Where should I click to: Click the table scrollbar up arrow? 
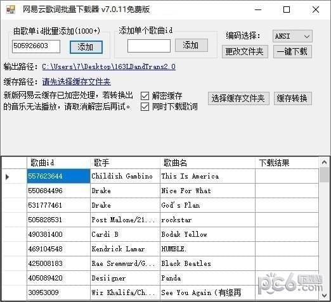(x=324, y=162)
